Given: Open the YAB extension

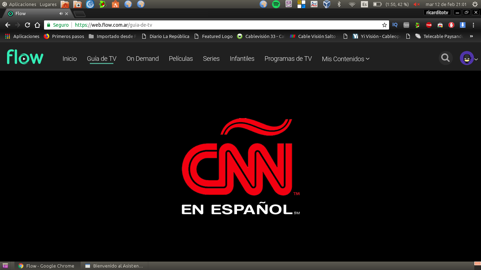Looking at the screenshot, I should [x=429, y=25].
